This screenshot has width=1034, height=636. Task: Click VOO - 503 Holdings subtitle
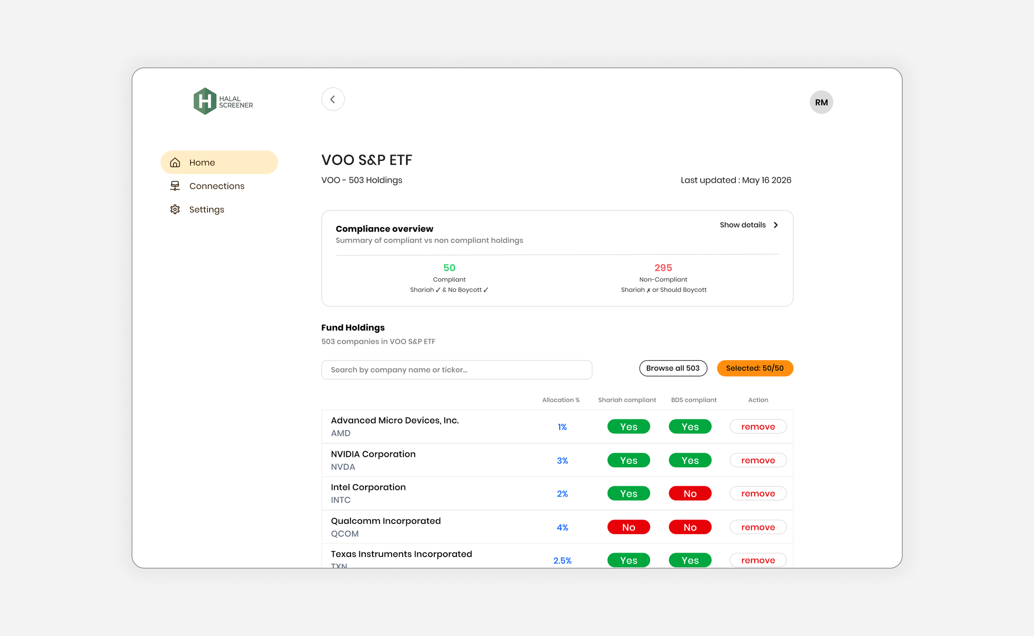(361, 180)
